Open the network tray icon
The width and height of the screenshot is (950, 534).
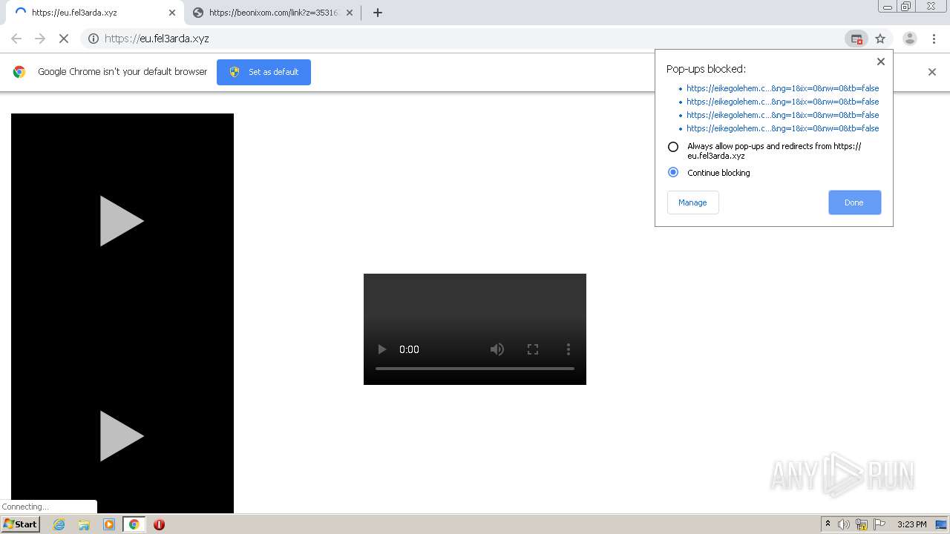[862, 524]
